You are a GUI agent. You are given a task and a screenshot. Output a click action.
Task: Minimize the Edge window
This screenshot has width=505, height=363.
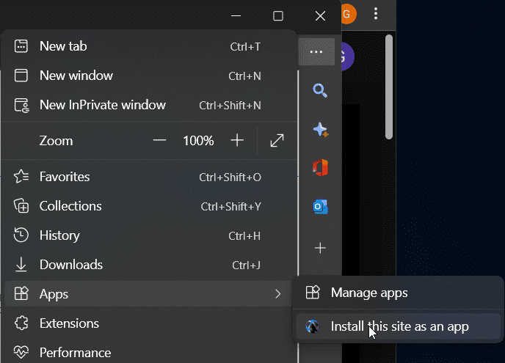pyautogui.click(x=236, y=15)
